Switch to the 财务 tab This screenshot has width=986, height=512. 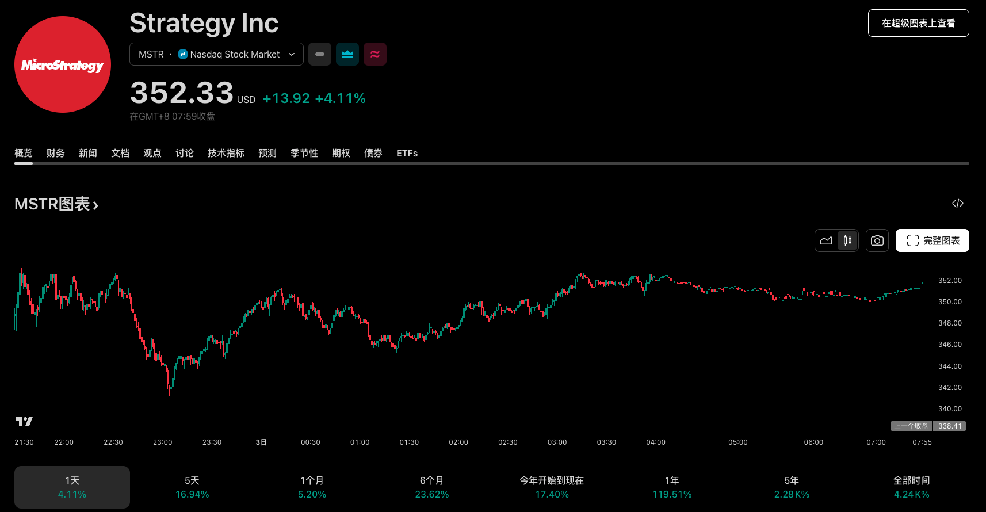pos(56,153)
